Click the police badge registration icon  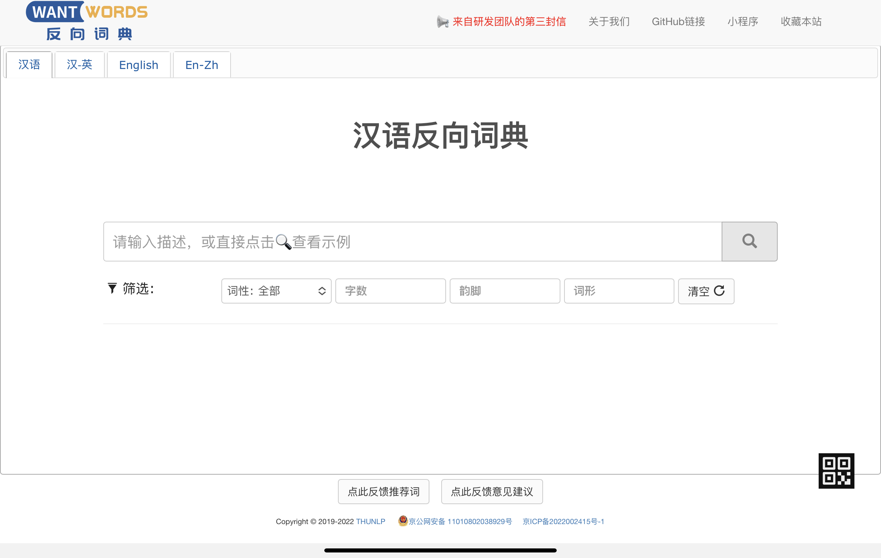point(403,521)
